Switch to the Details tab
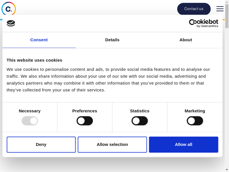This screenshot has height=172, width=229. tap(112, 40)
